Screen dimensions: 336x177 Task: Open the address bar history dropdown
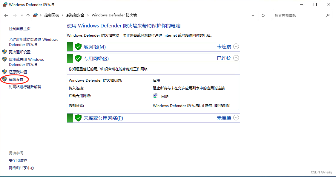pos(253,15)
